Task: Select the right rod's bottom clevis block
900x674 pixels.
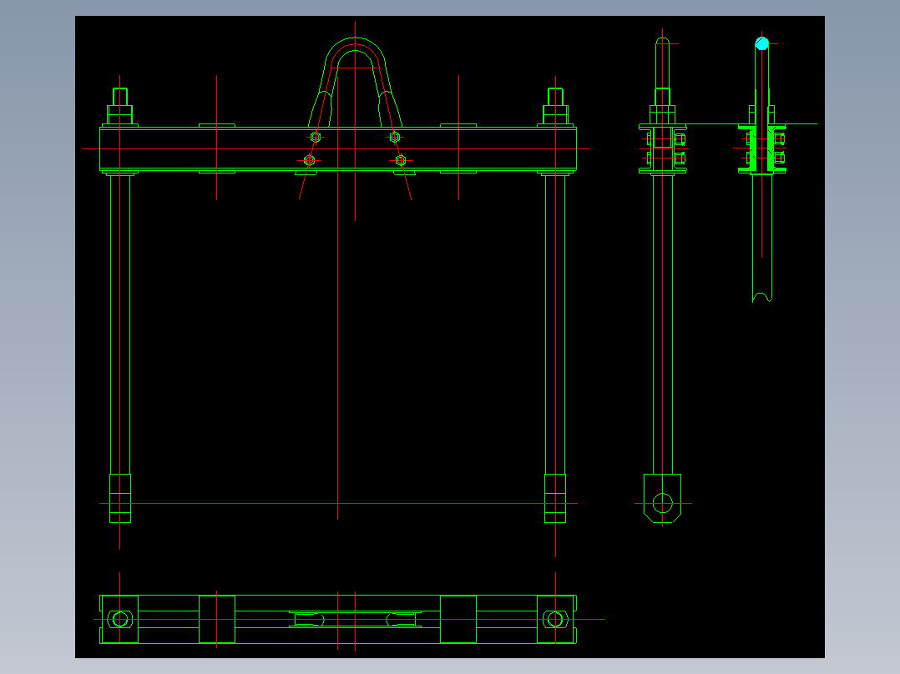Action: (555, 499)
